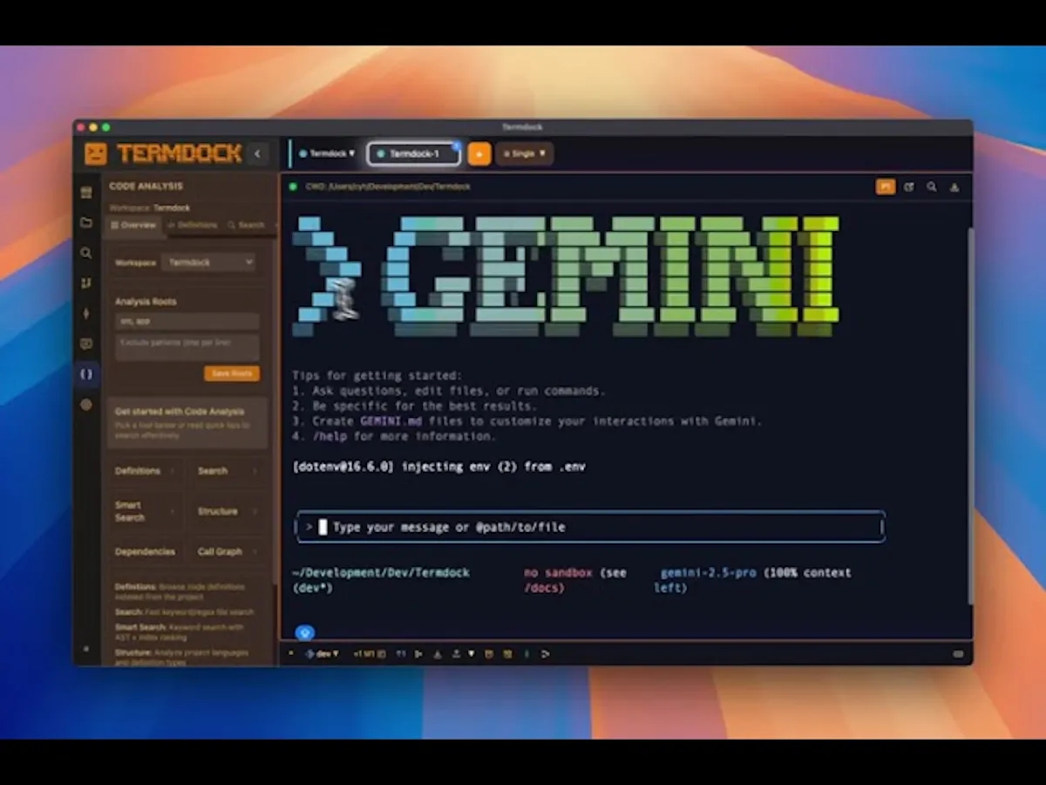Click the GEMINI.md text in the tips

tap(391, 421)
